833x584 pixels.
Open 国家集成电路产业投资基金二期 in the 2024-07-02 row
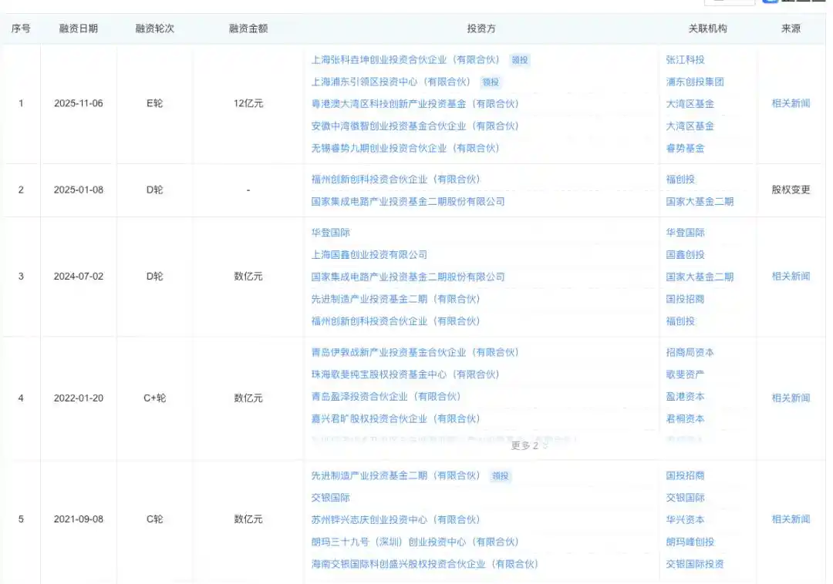point(408,277)
